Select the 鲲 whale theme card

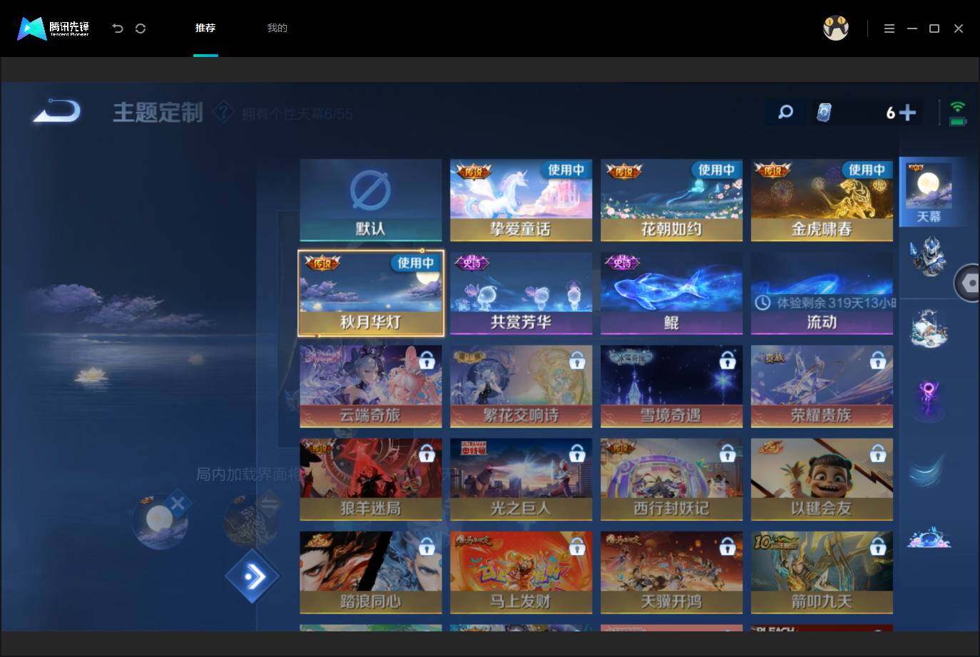pos(671,293)
